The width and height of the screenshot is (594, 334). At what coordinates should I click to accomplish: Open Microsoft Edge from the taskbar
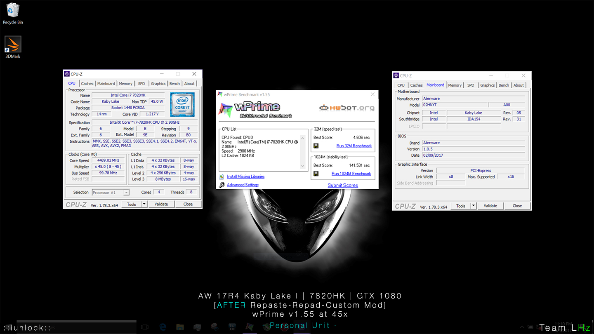[x=162, y=327]
